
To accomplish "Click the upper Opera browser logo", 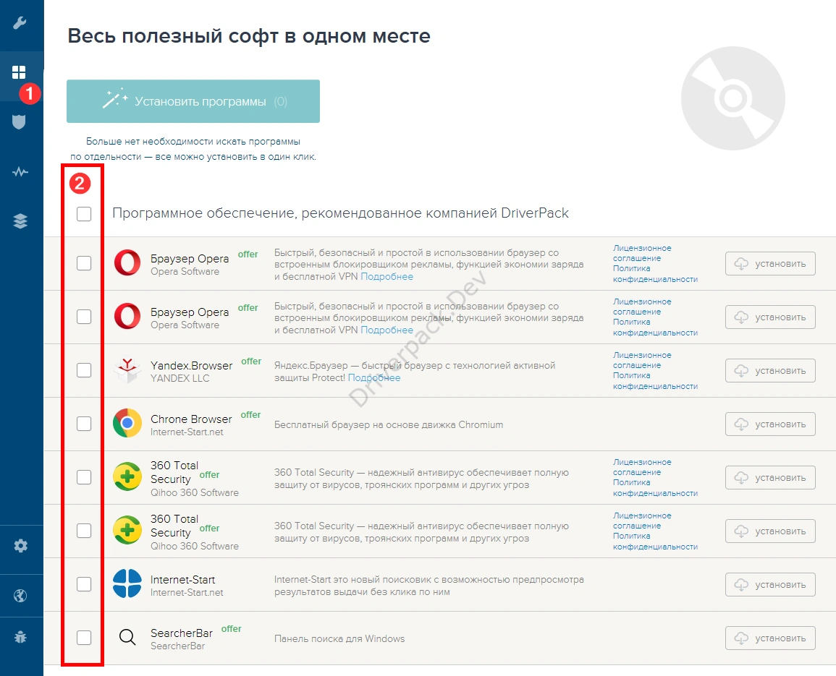I will 127,262.
